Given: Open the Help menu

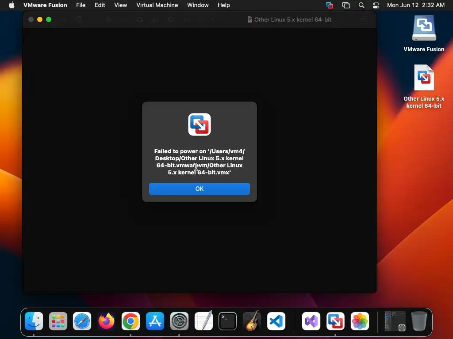Looking at the screenshot, I should click(223, 5).
